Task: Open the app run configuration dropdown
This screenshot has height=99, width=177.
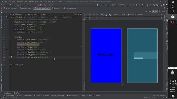Action: [x=106, y=5]
